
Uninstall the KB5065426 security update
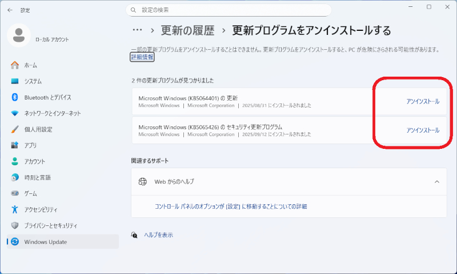coord(423,130)
